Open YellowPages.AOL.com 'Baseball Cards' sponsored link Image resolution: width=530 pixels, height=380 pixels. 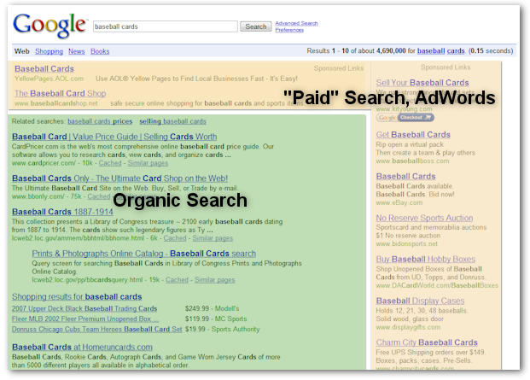[x=44, y=68]
